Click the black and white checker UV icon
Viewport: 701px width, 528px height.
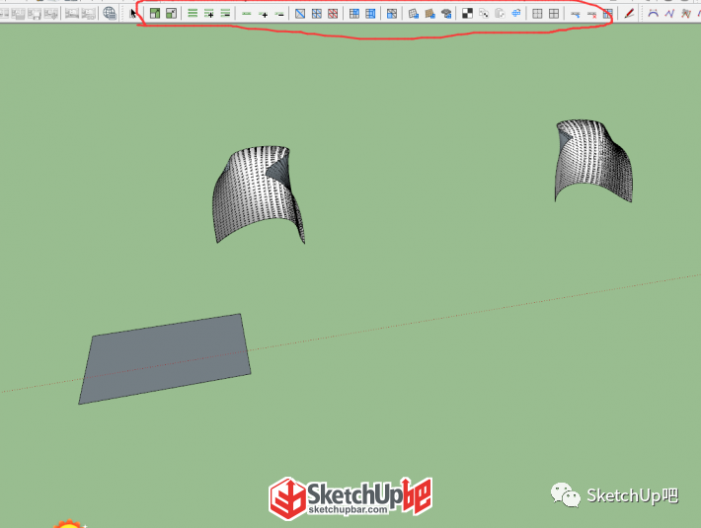coord(467,14)
